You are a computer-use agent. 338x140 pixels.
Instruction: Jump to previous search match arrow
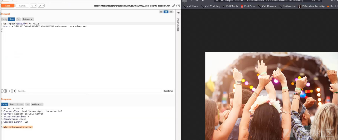(10, 91)
